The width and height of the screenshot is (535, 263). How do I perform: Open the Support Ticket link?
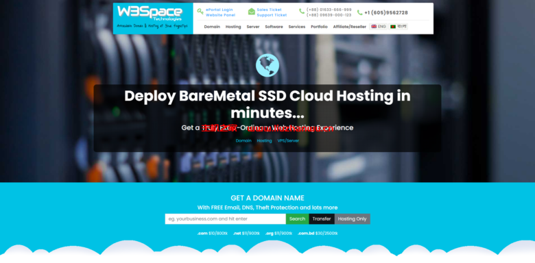[272, 15]
